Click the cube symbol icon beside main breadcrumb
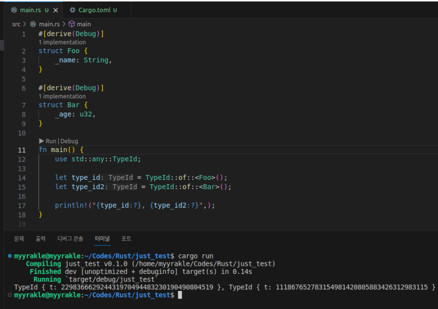This screenshot has height=309, width=438. tap(71, 24)
